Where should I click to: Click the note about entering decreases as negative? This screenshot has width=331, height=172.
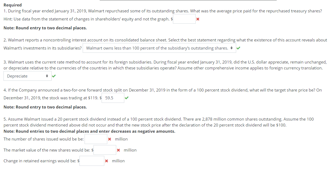click(x=89, y=131)
